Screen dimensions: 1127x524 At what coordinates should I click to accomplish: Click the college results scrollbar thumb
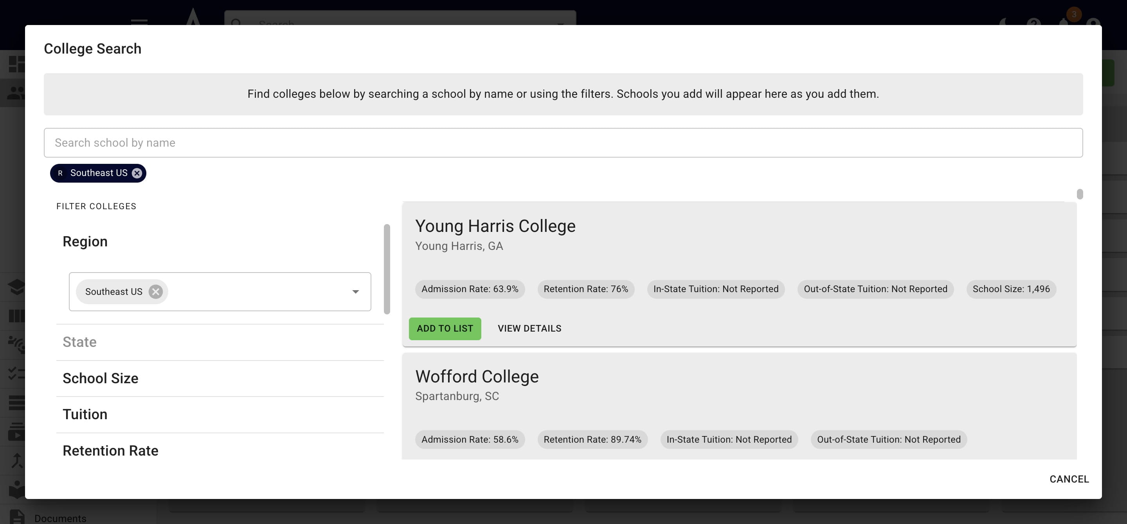coord(1080,194)
